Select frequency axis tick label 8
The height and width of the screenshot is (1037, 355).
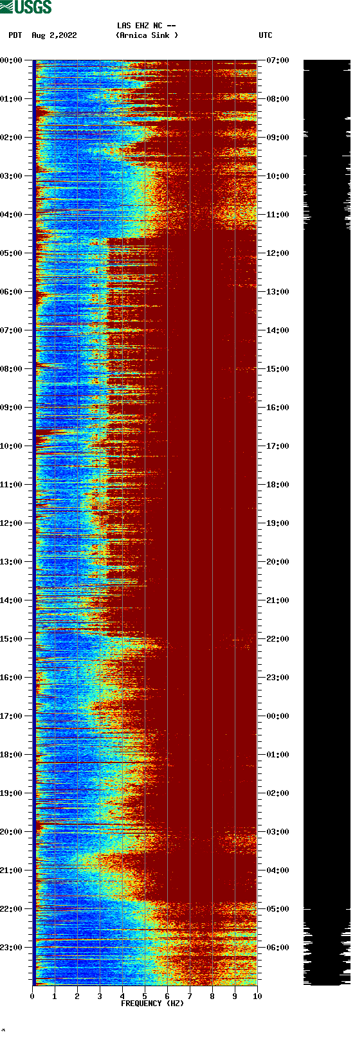coord(212,996)
